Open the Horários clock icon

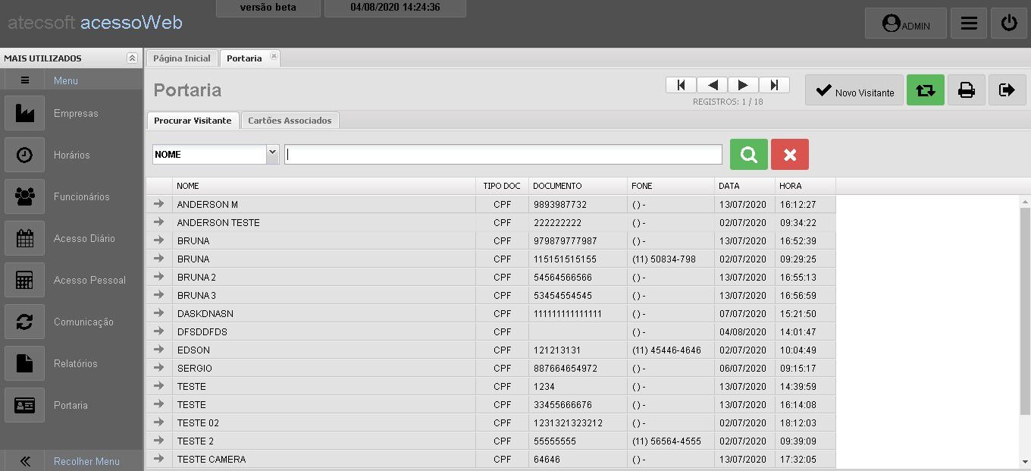[25, 155]
